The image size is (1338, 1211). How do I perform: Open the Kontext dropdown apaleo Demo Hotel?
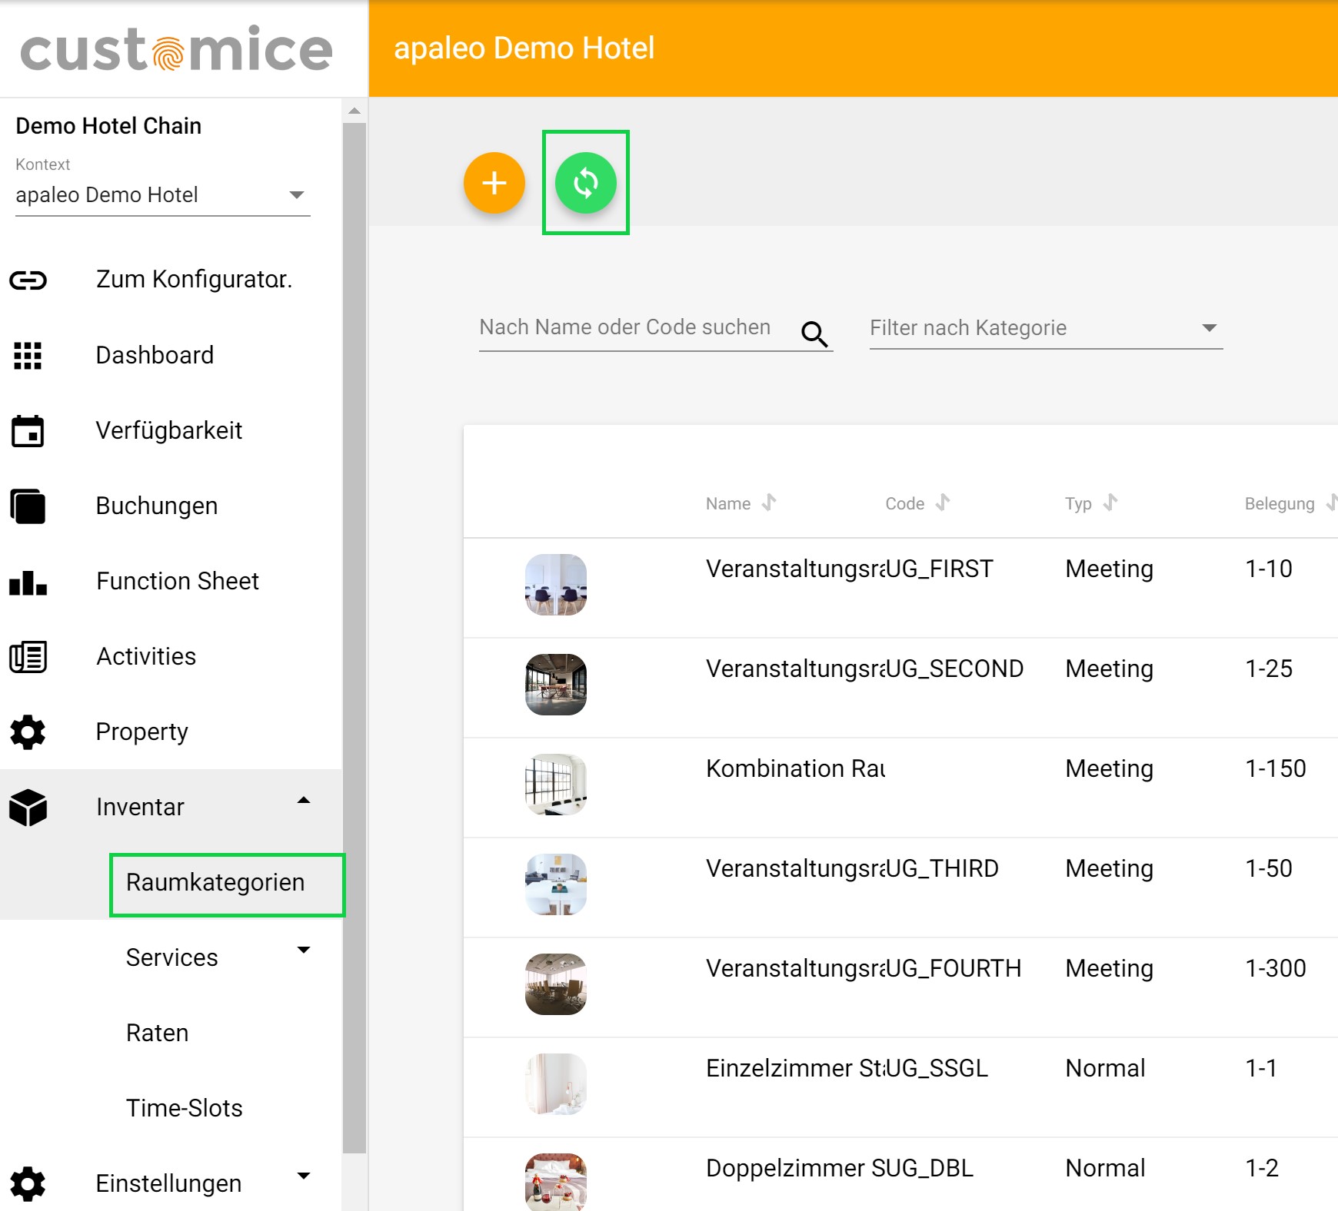162,195
